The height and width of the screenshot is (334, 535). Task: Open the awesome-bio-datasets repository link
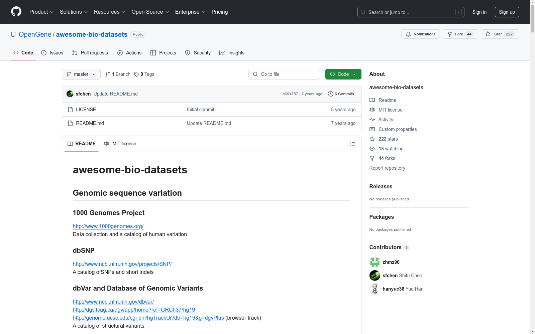coord(92,34)
